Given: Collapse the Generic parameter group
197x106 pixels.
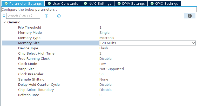Looking at the screenshot, I should pyautogui.click(x=4, y=22).
